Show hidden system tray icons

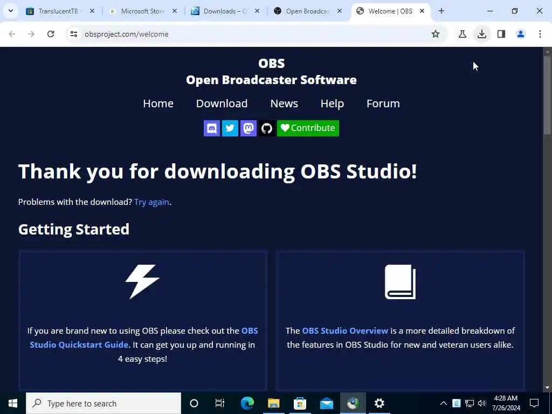(x=444, y=403)
